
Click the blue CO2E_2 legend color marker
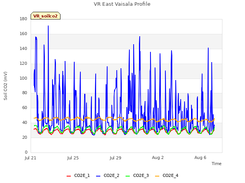click(98, 176)
